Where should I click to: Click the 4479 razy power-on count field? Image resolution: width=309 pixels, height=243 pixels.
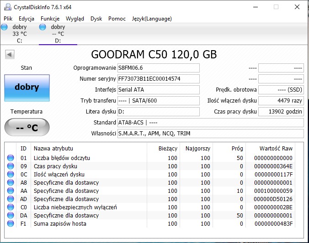(281, 101)
